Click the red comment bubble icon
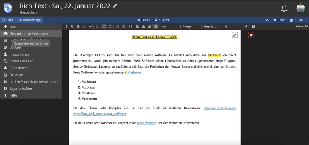This screenshot has height=145, width=309. 251,35
